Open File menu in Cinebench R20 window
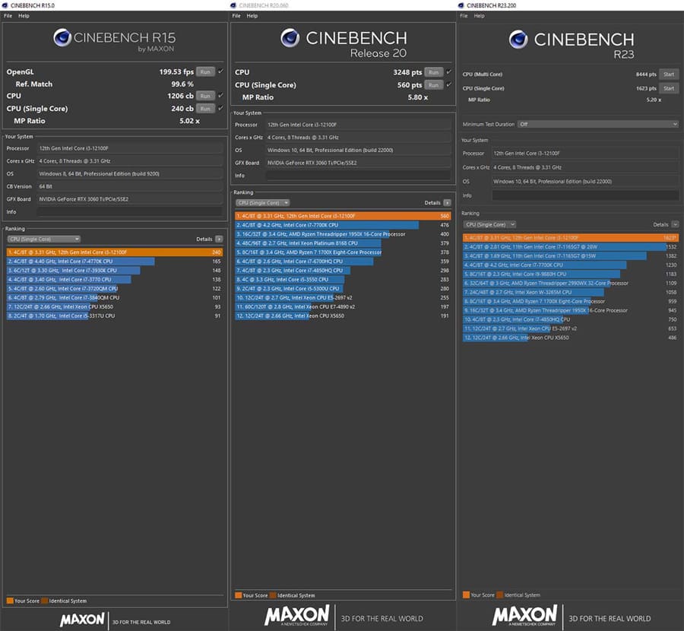This screenshot has width=684, height=631. click(236, 16)
